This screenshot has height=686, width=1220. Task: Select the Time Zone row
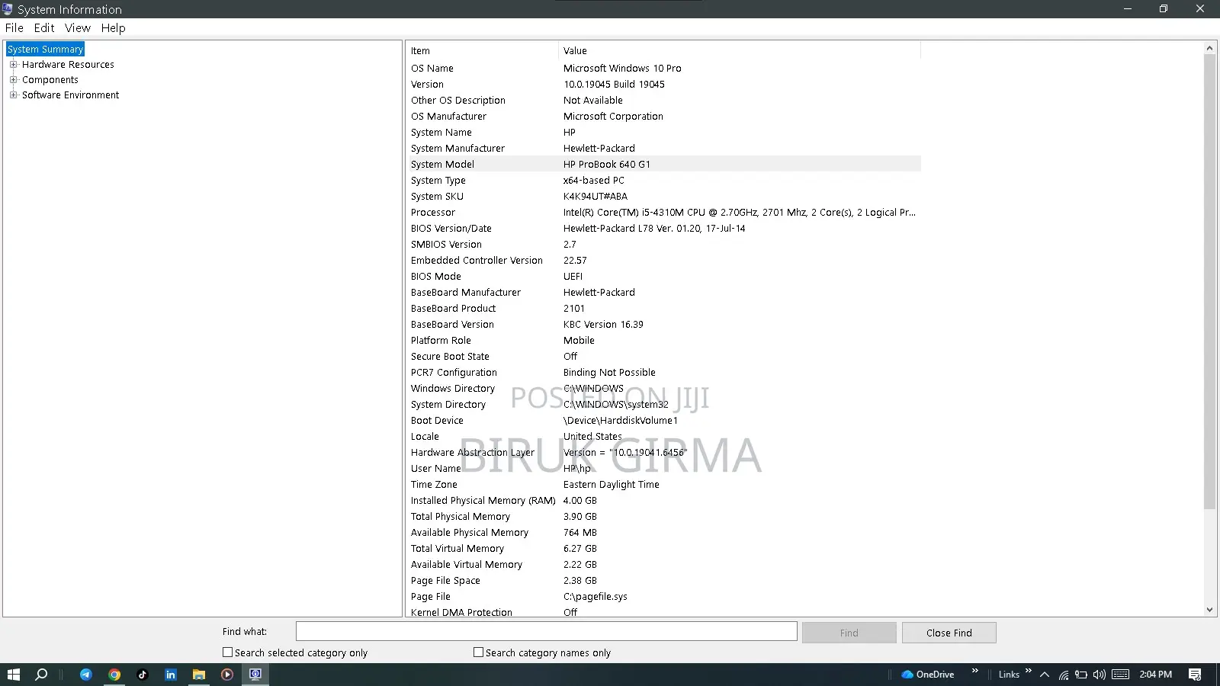(x=663, y=485)
